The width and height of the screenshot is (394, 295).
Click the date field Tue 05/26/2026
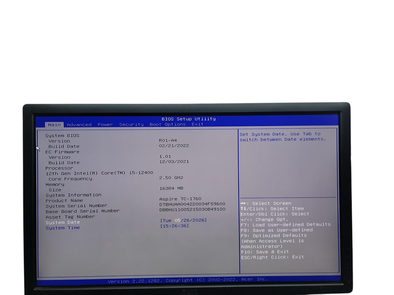[x=183, y=220]
